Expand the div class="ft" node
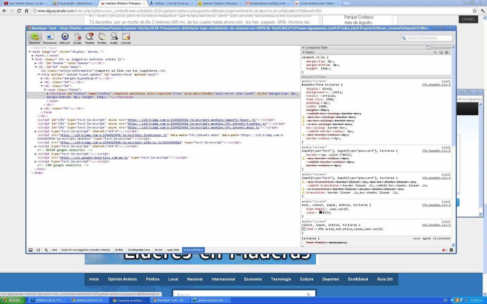 tap(42, 108)
